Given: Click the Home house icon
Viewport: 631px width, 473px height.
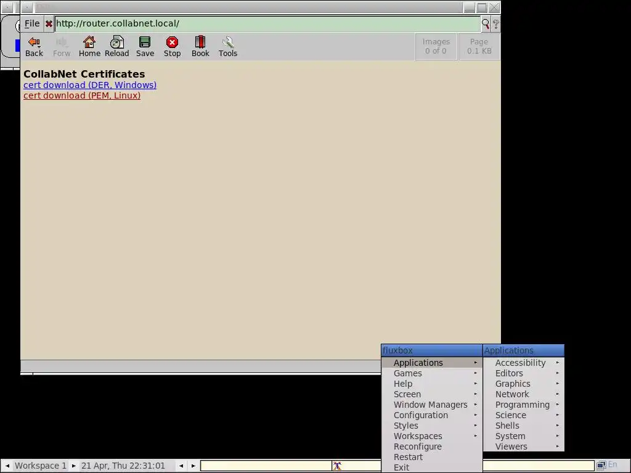Looking at the screenshot, I should point(89,47).
